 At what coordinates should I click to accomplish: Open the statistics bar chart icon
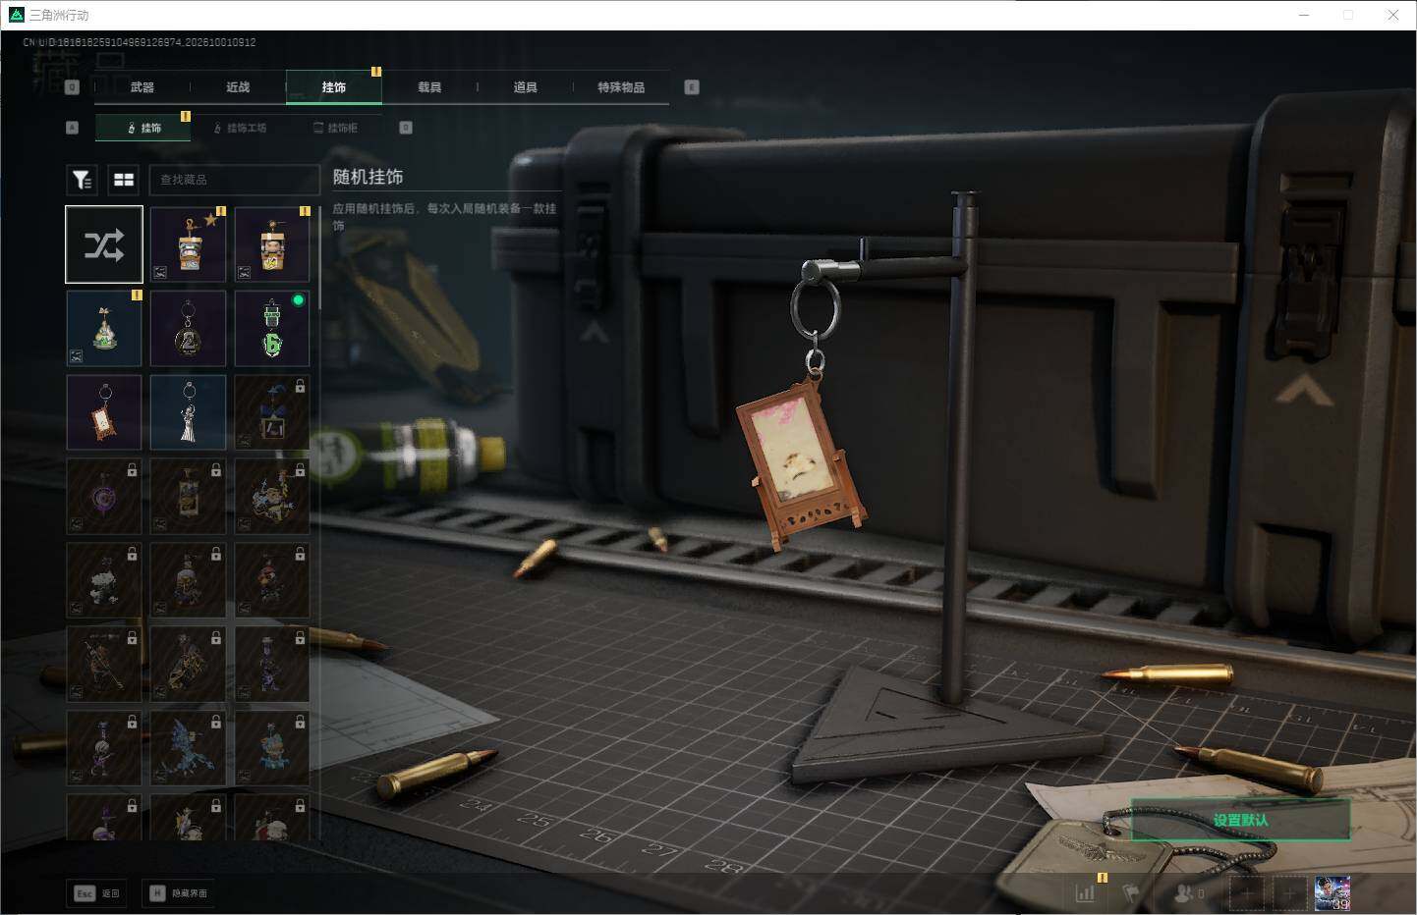pos(1085,893)
